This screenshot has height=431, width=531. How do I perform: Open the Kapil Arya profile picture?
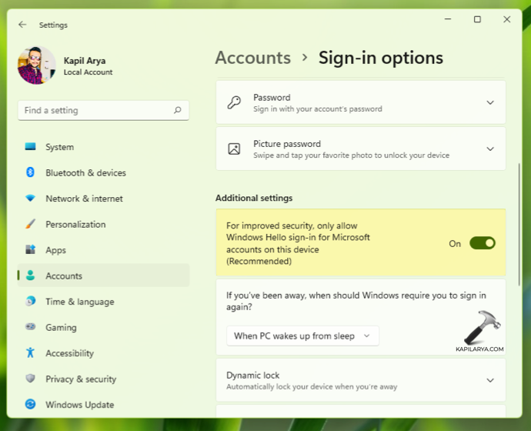click(x=37, y=65)
